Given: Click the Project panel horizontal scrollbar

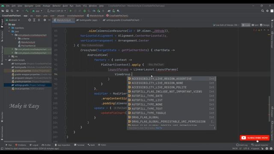Looking at the screenshot, I should tap(20, 142).
